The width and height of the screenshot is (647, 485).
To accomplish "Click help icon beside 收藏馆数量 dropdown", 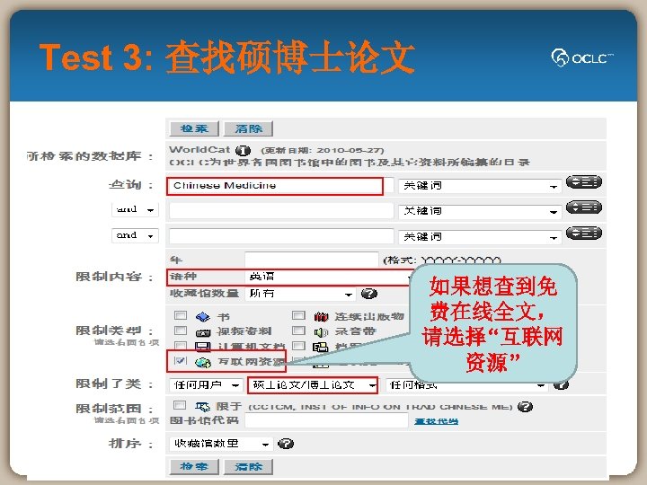I will (369, 294).
